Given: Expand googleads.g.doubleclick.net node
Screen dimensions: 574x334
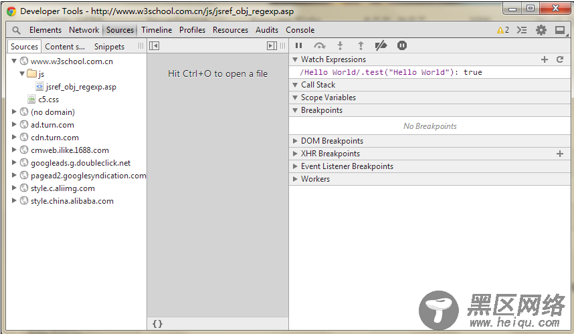Looking at the screenshot, I should (14, 162).
